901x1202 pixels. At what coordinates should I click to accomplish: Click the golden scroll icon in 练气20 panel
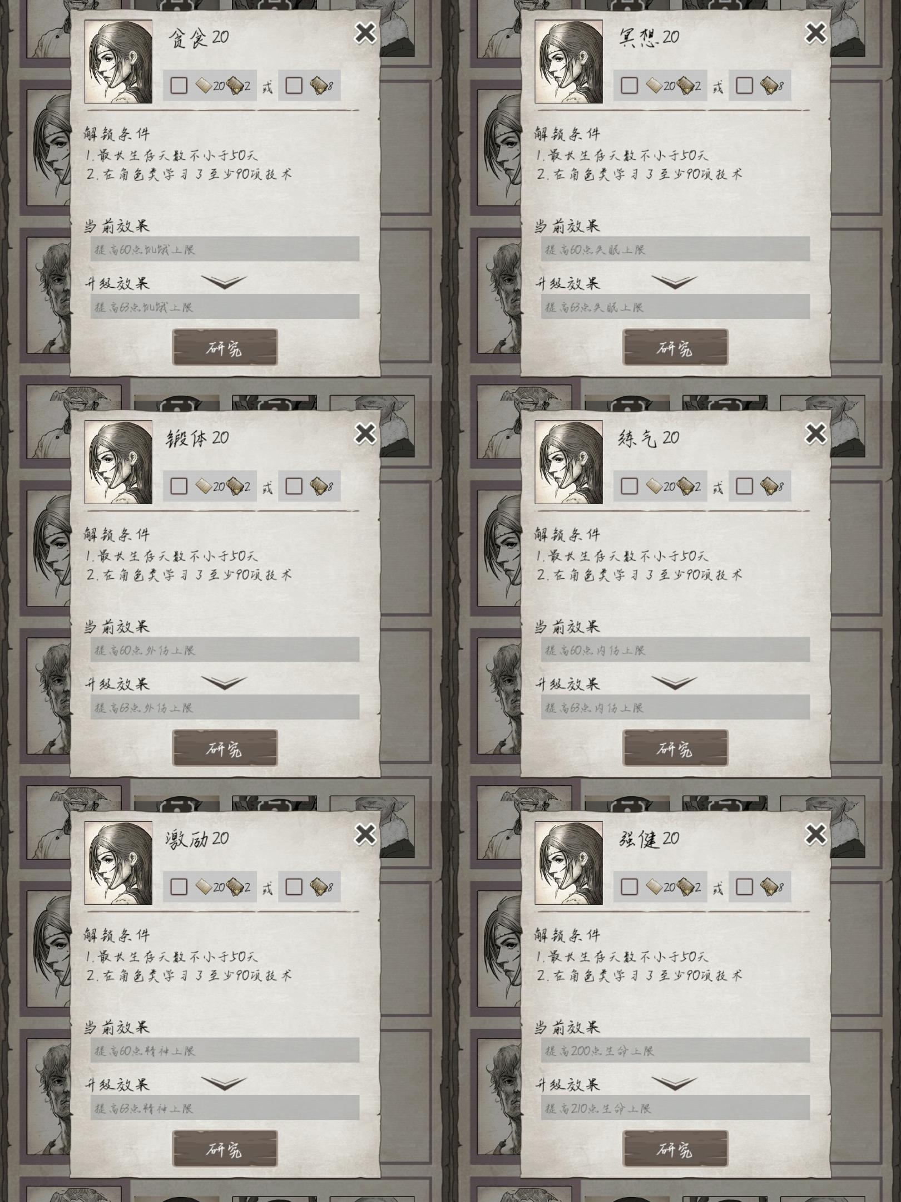coord(770,486)
